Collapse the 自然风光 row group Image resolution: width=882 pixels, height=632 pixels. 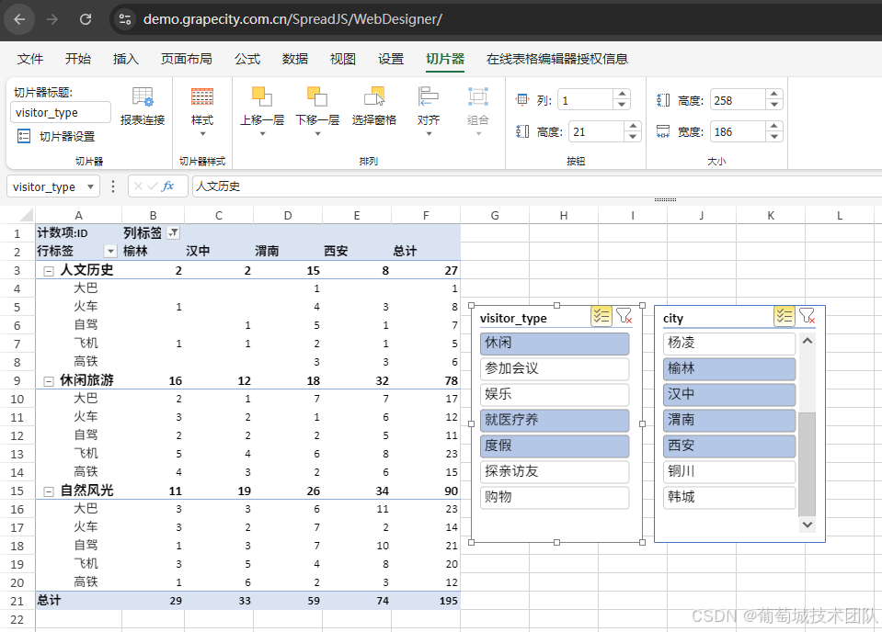tap(49, 491)
